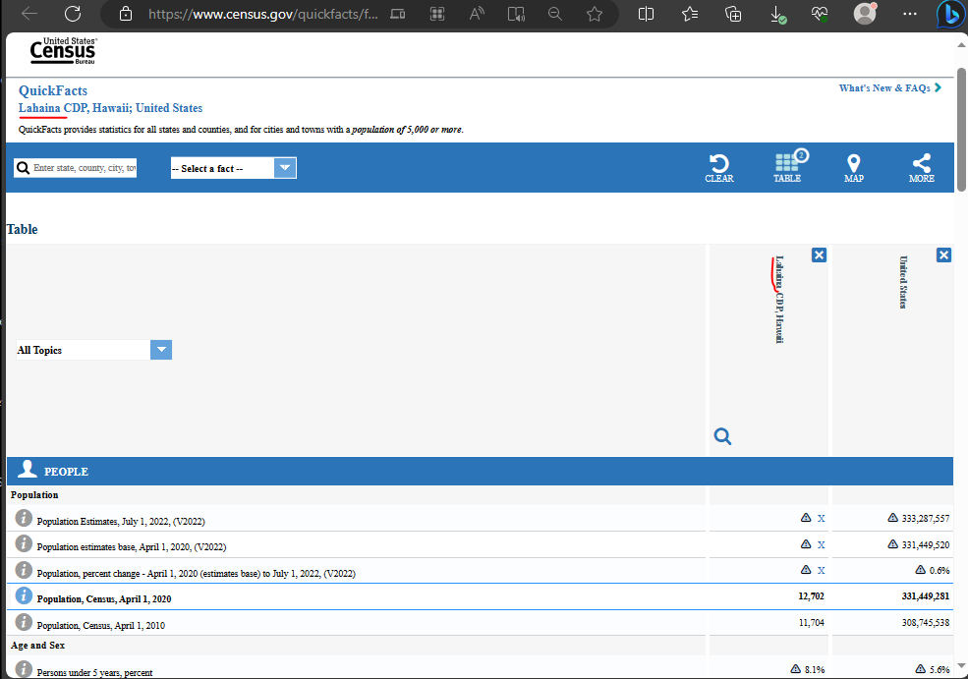Viewport: 968px width, 679px height.
Task: Open the user profile avatar
Action: [x=864, y=14]
